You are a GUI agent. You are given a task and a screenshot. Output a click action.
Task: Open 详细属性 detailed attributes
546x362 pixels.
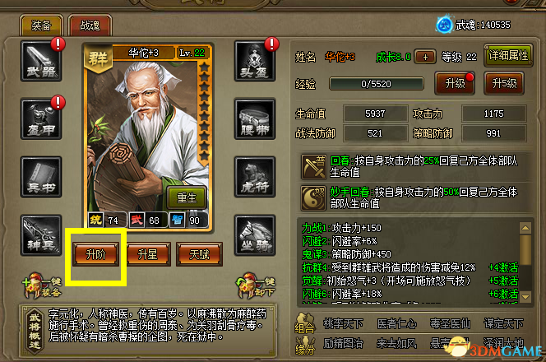(508, 55)
